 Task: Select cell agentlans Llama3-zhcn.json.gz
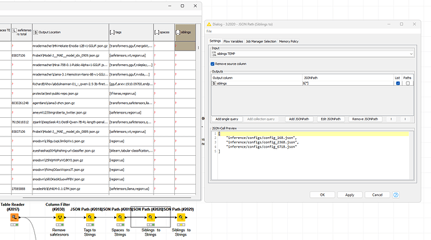click(71, 103)
